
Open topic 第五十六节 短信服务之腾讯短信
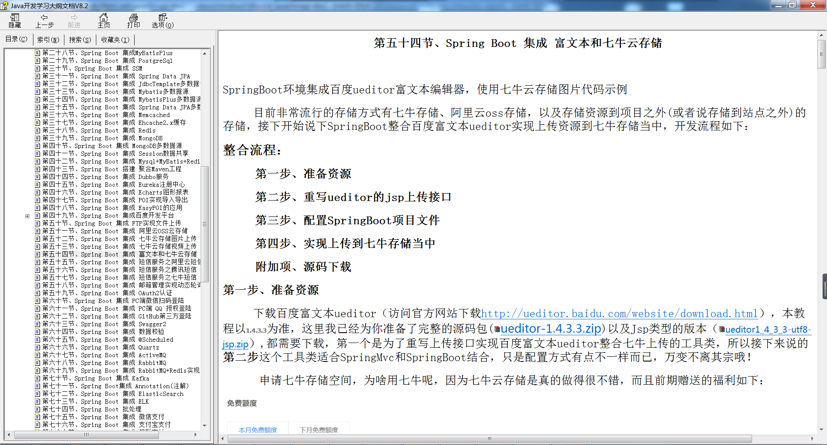(119, 270)
